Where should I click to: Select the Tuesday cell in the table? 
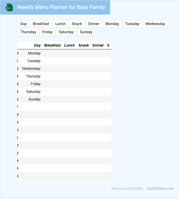34,61
